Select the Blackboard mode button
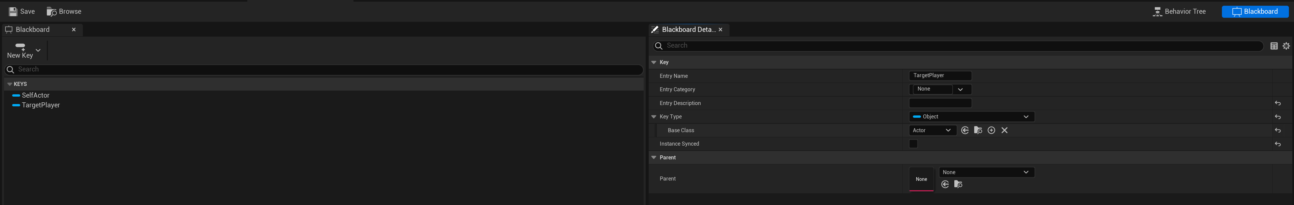This screenshot has height=205, width=1294. tap(1254, 11)
